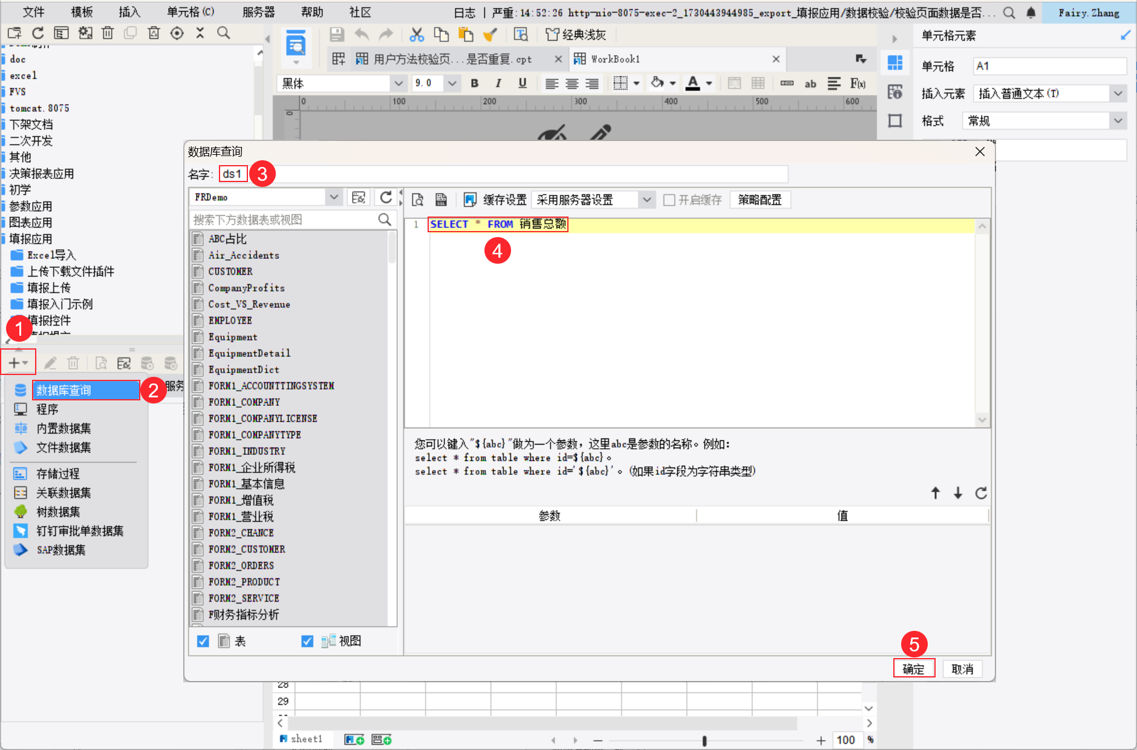Image resolution: width=1137 pixels, height=750 pixels.
Task: Refresh the database table list
Action: [386, 197]
